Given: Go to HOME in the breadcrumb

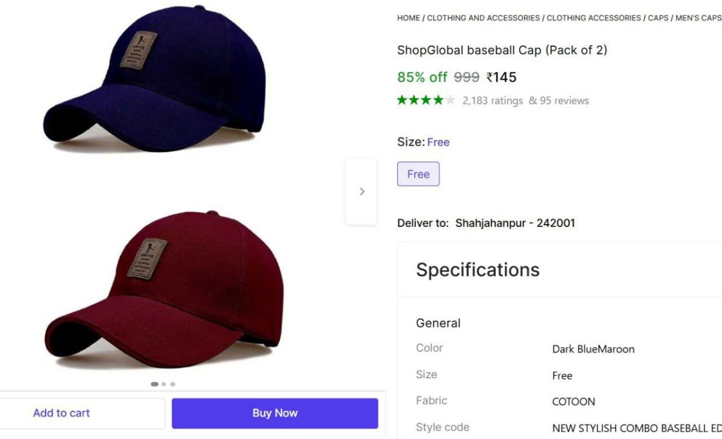Looking at the screenshot, I should [x=409, y=18].
